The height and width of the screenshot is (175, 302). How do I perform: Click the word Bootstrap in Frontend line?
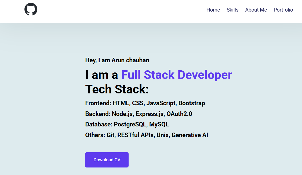coord(192,103)
